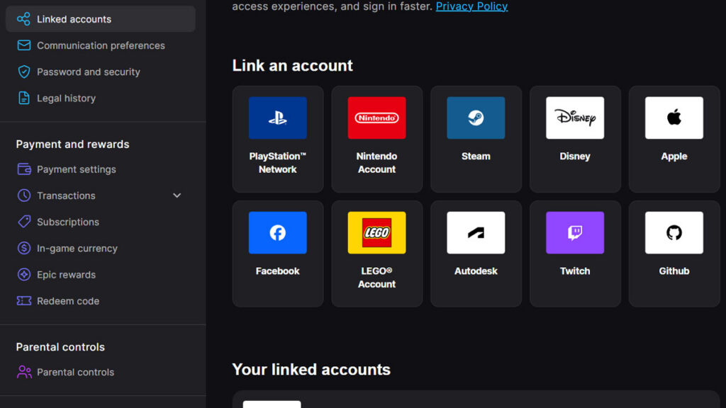This screenshot has height=408, width=726.
Task: Click the Facebook label
Action: point(278,271)
